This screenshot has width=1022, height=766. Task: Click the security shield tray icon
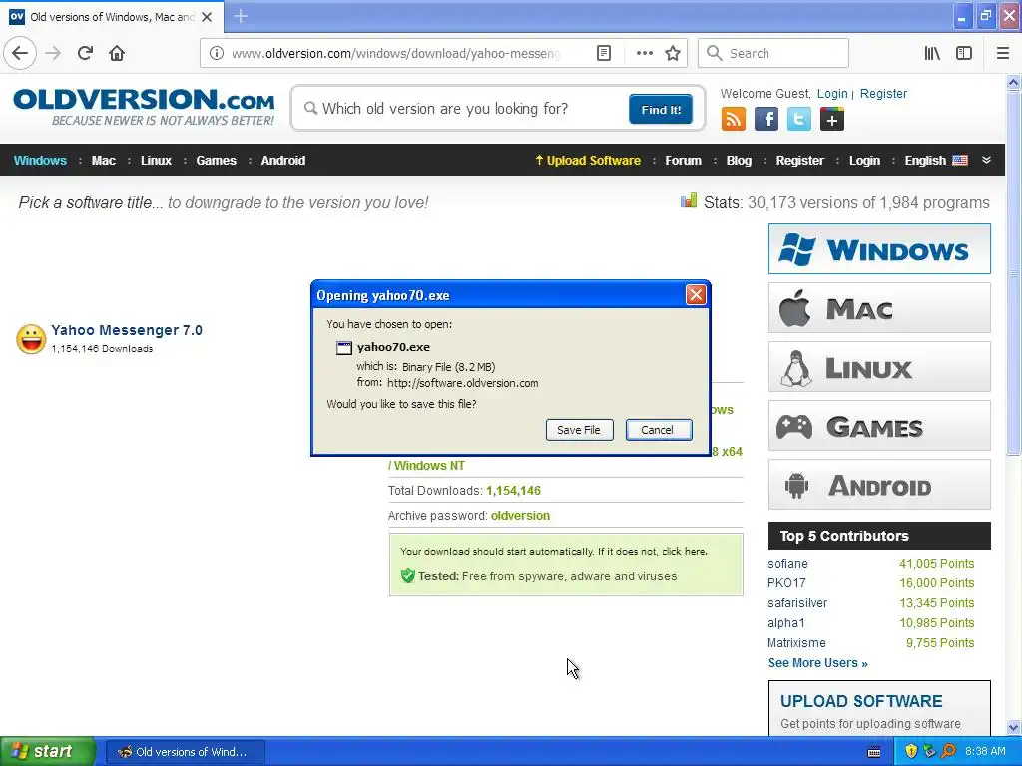pyautogui.click(x=911, y=752)
